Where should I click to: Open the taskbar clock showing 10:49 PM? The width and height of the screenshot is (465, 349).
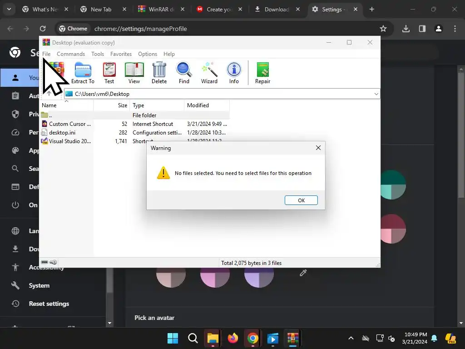point(415,338)
